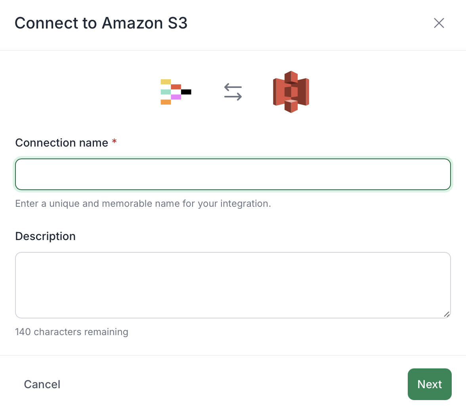The image size is (466, 408).
Task: Click the yellow block in app logo
Action: click(166, 82)
